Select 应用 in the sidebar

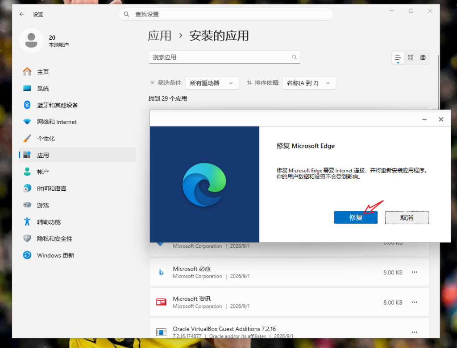[77, 155]
